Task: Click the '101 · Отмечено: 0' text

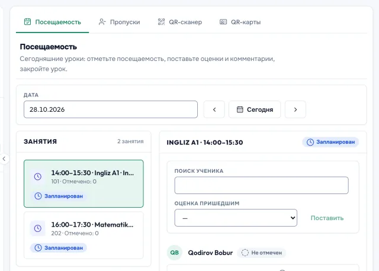Action: [73, 182]
